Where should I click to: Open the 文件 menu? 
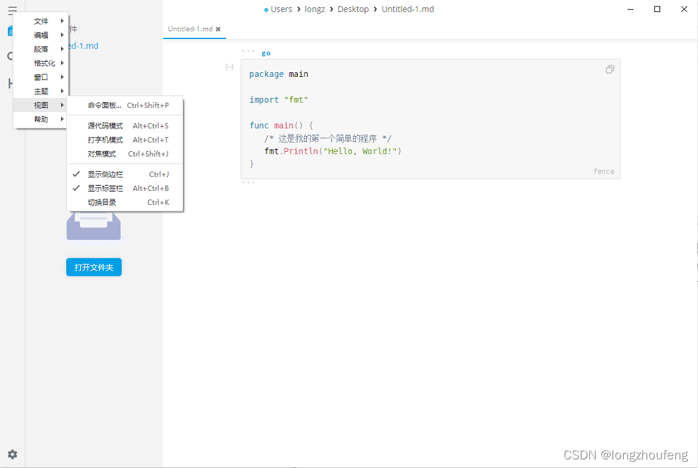click(40, 21)
